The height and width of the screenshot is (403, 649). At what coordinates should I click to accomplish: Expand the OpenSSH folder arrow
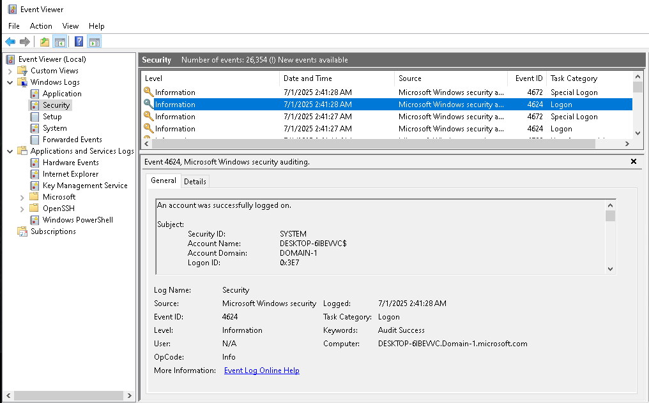pyautogui.click(x=22, y=209)
